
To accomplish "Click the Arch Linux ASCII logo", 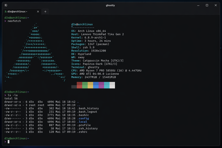I will click(35, 53).
